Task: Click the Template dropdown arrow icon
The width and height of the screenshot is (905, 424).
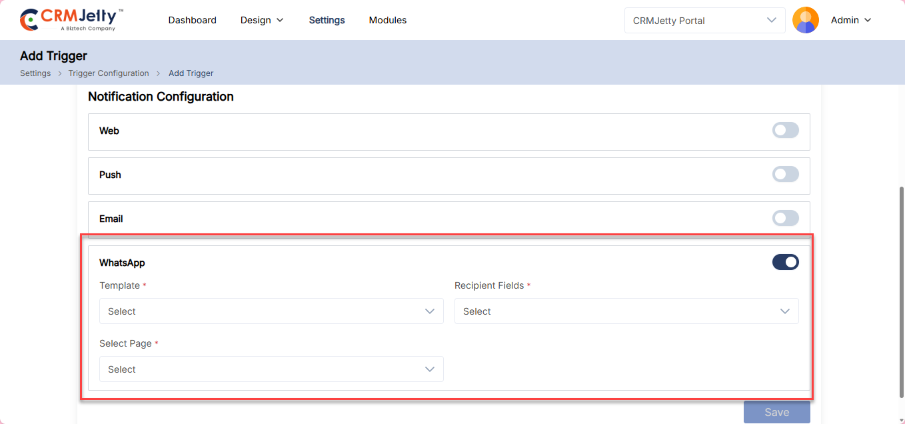Action: pyautogui.click(x=430, y=311)
